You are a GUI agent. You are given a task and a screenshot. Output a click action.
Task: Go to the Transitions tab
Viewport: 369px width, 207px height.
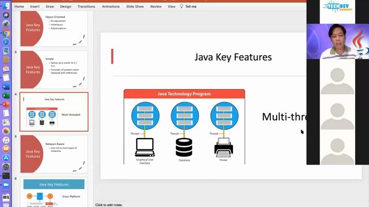(86, 6)
